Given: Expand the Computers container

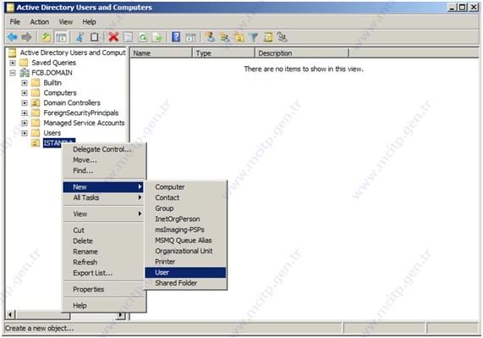Looking at the screenshot, I should tap(25, 93).
